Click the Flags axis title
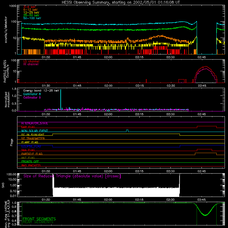 11,142
